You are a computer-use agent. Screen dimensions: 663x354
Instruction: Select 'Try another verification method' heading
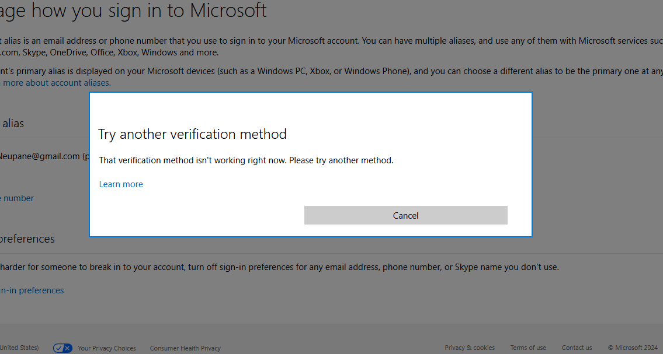click(x=192, y=134)
